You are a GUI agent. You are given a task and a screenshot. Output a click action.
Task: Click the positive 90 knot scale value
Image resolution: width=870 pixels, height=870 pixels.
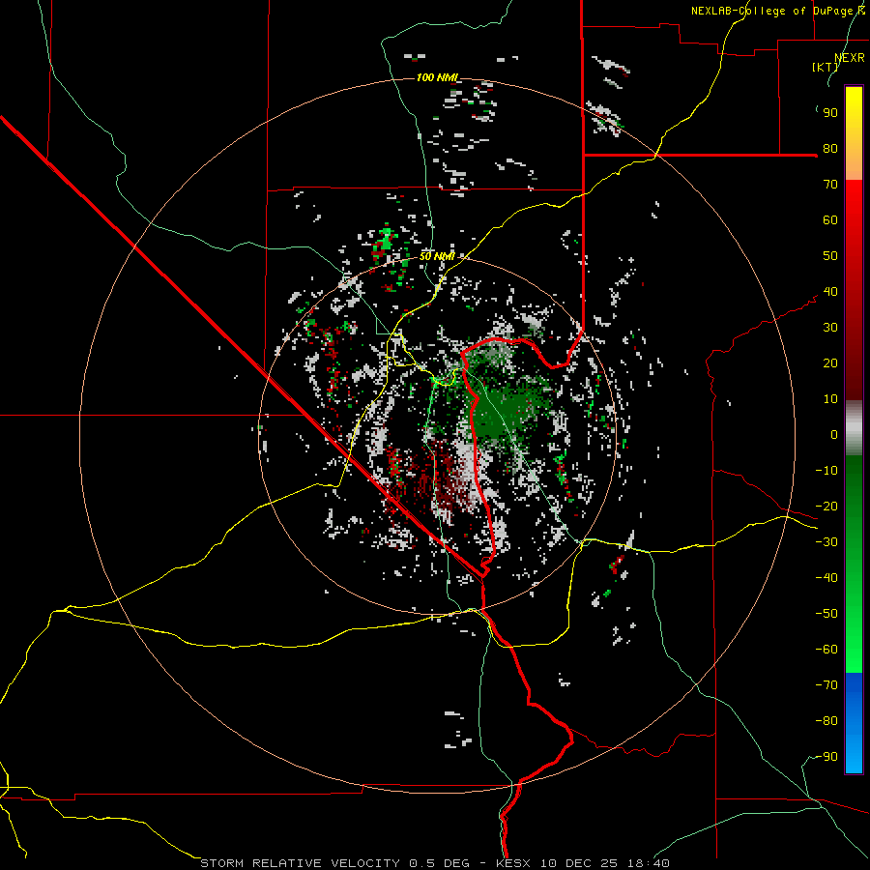(x=830, y=113)
